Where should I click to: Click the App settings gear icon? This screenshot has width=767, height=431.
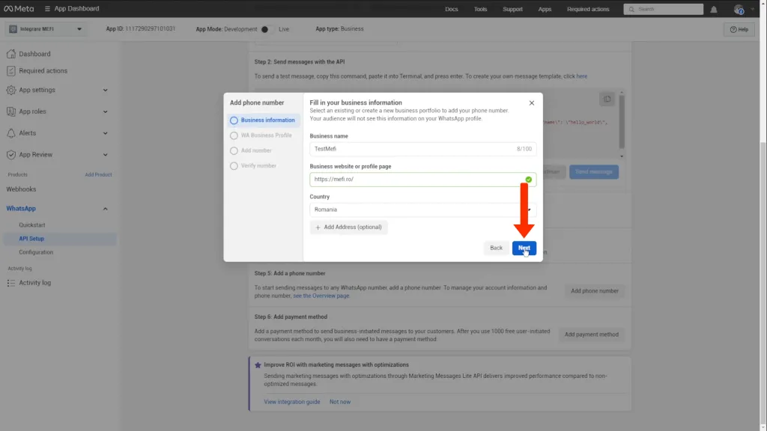pos(10,90)
